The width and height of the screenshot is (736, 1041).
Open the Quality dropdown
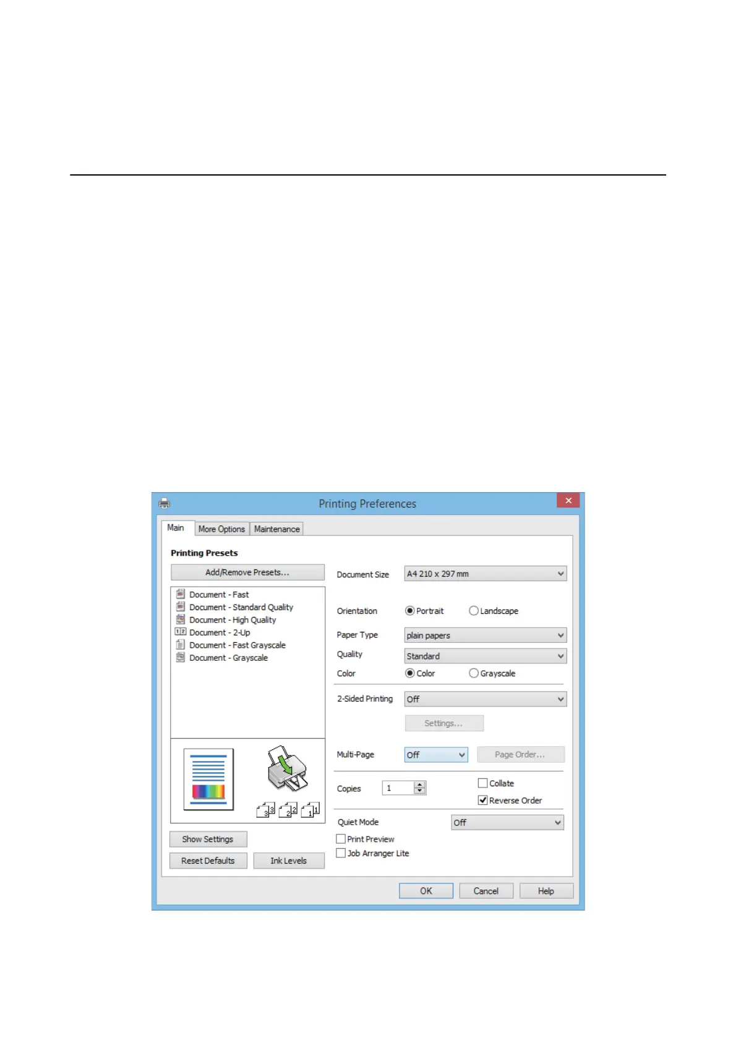coord(486,656)
